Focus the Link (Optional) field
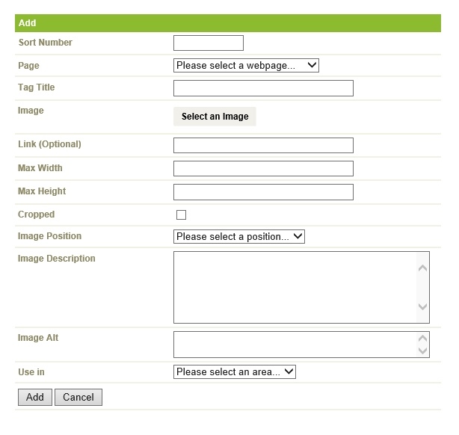459x435 pixels. (x=263, y=146)
